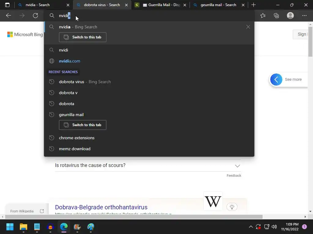
Task: Open the Windows Start menu
Action: [x=10, y=227]
